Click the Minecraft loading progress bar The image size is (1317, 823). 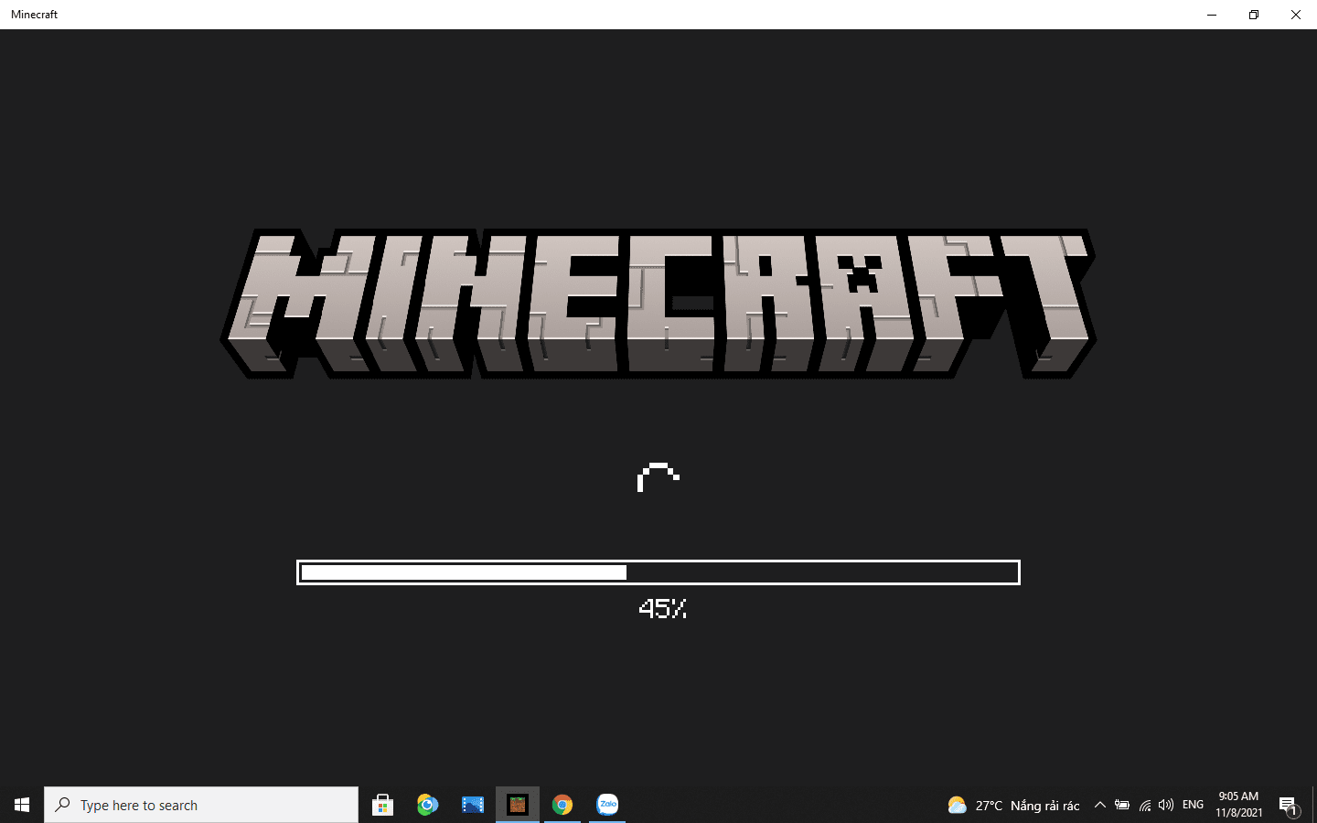point(658,572)
